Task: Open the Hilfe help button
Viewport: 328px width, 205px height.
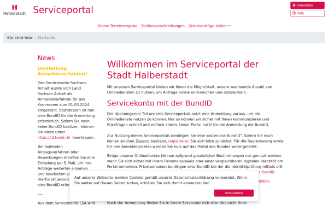Action: pyautogui.click(x=307, y=13)
